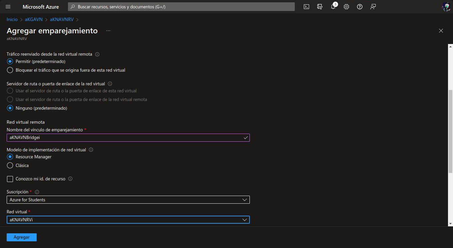This screenshot has width=453, height=248.
Task: Open the user account avatar
Action: tap(446, 7)
